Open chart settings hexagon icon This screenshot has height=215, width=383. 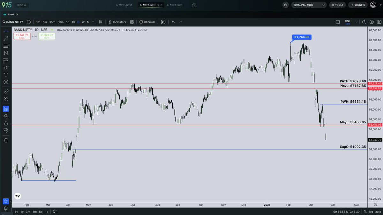click(372, 22)
